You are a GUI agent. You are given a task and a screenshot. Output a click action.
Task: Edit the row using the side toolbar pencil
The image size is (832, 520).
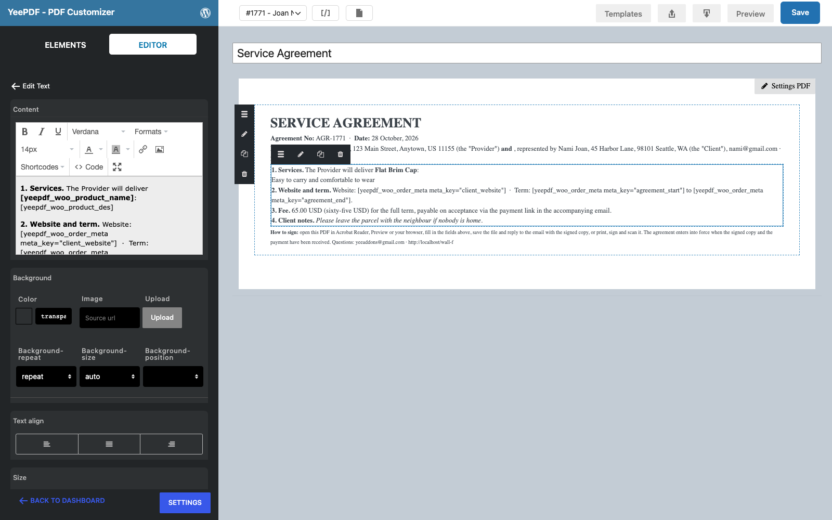click(244, 134)
